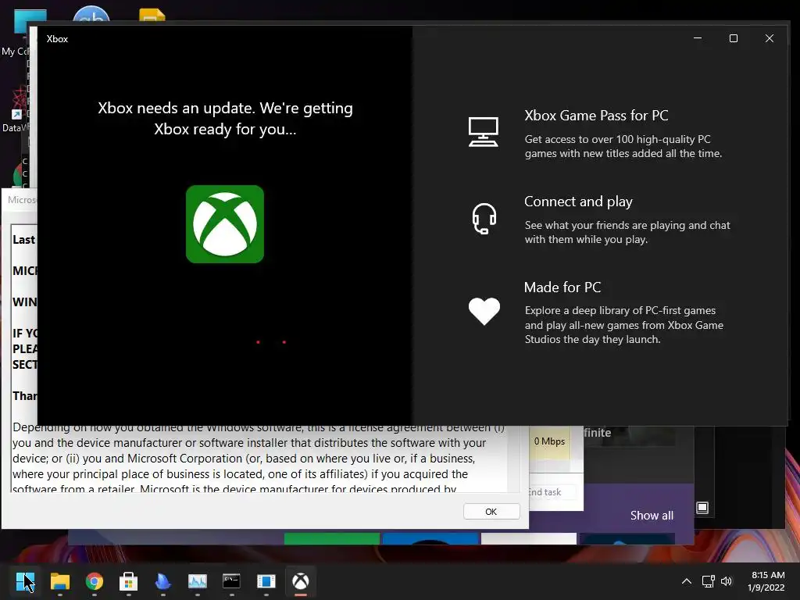Screen dimensions: 800x600
Task: Click the "Xbox Game Pass for PC" heading
Action: coord(596,116)
